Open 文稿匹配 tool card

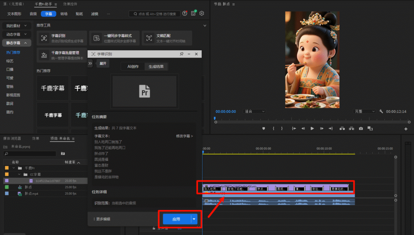tap(167, 38)
